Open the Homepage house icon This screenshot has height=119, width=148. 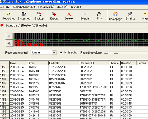click(x=115, y=14)
